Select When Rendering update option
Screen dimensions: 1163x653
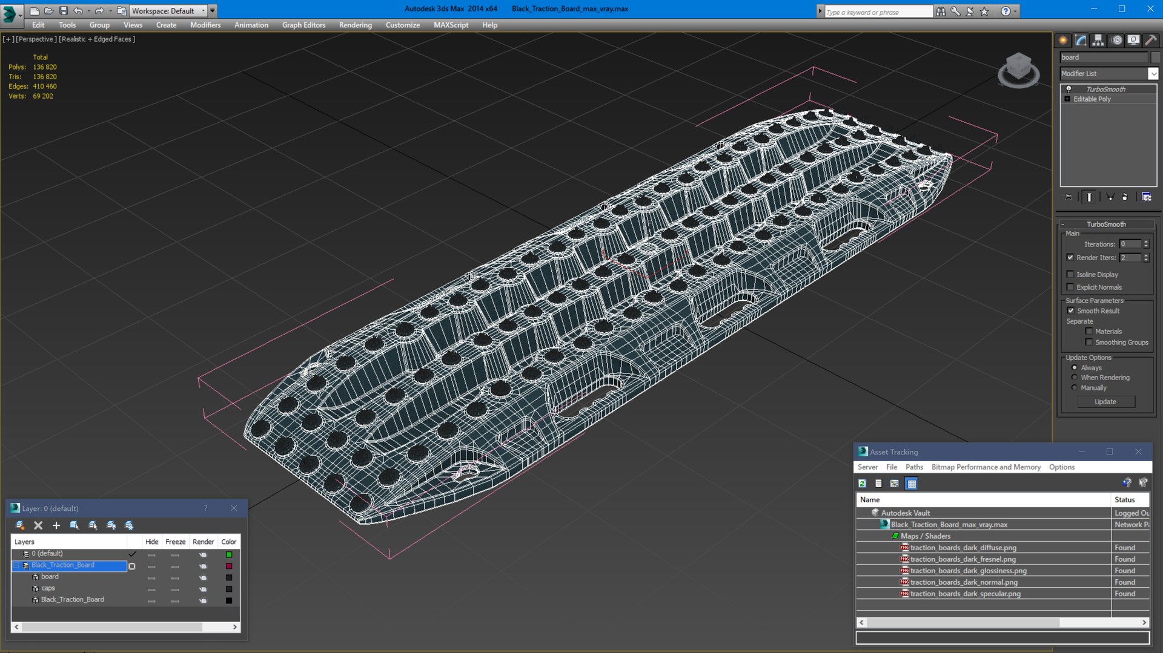(x=1075, y=377)
